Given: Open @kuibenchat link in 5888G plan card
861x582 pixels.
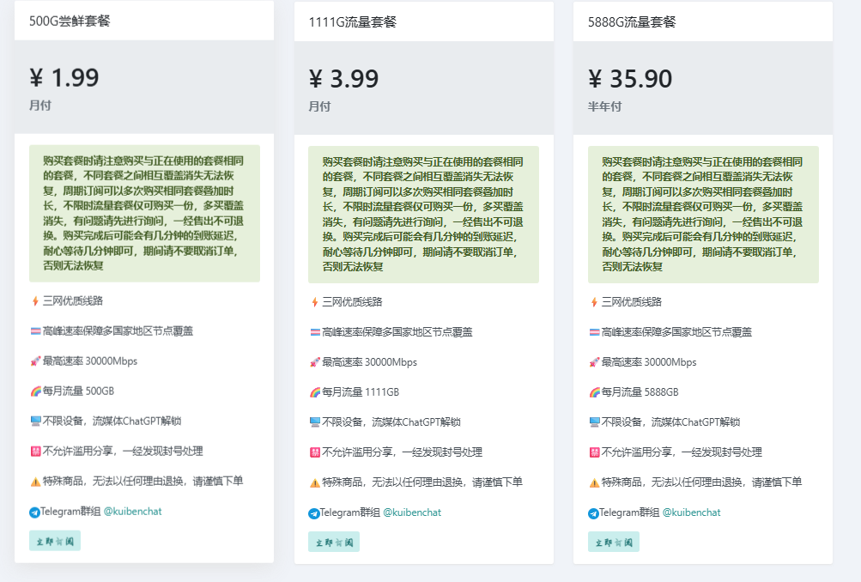Looking at the screenshot, I should [691, 512].
